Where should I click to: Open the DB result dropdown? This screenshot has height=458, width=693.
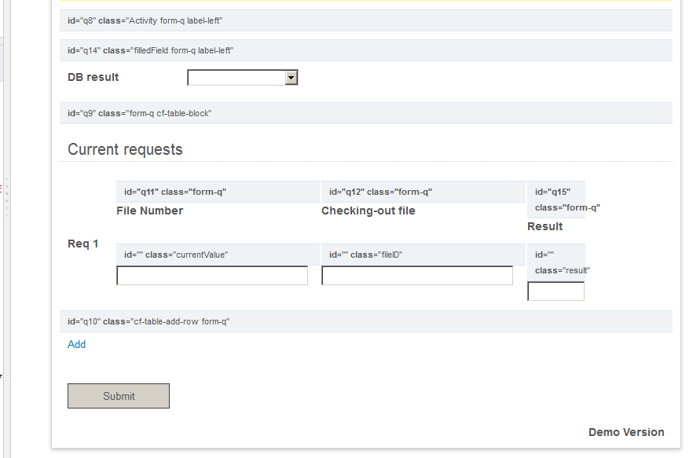coord(243,77)
